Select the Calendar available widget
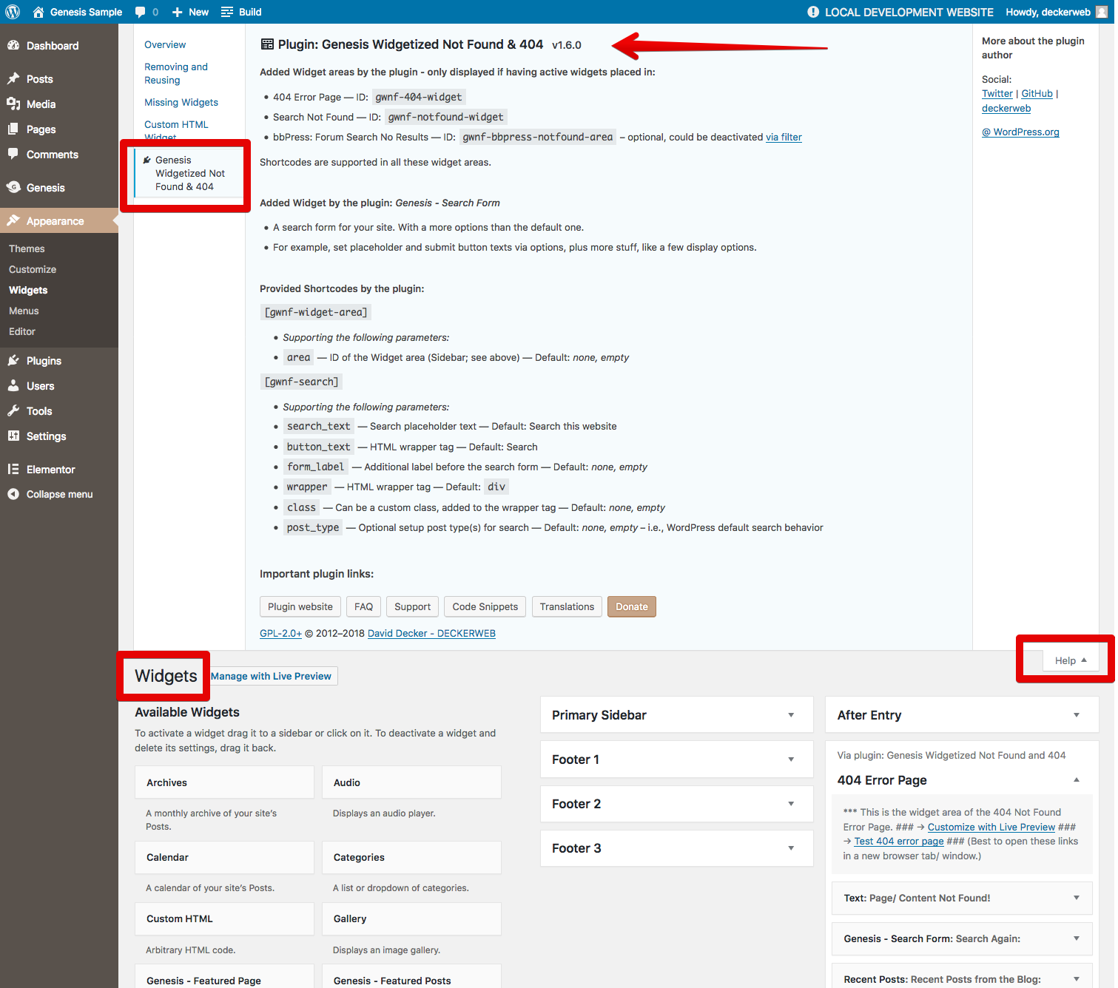Viewport: 1118px width, 988px height. 224,857
